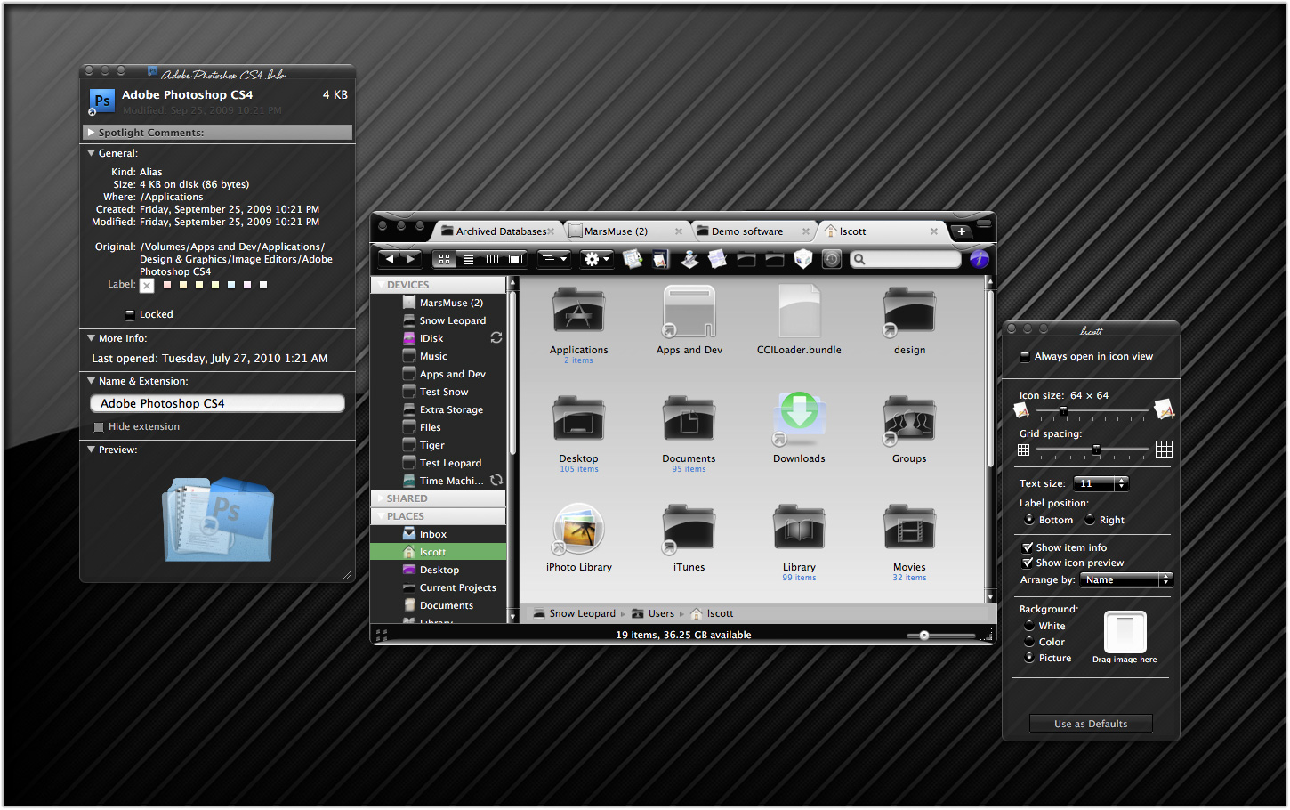Go forward with the Finder forward arrow

point(410,259)
